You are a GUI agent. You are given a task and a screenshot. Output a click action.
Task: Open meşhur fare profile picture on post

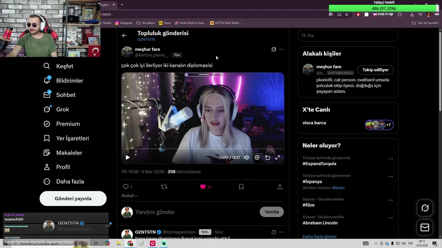(x=127, y=52)
